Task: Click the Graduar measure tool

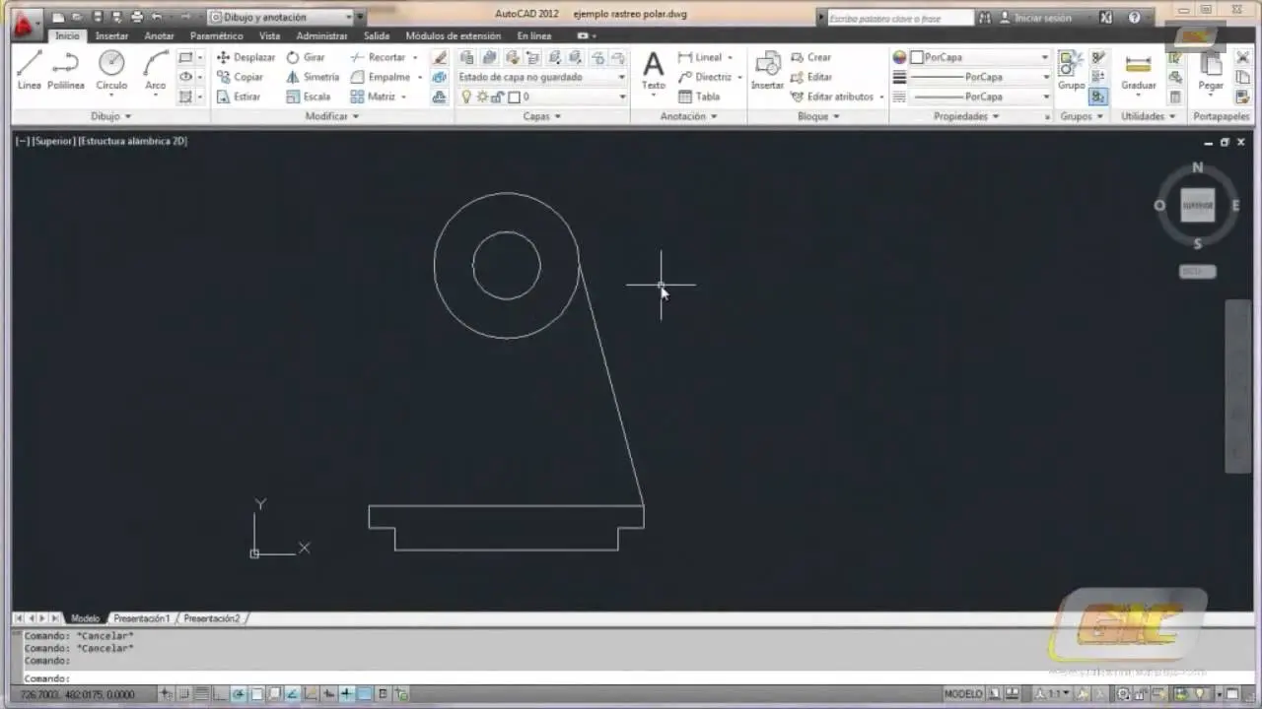Action: point(1138,71)
